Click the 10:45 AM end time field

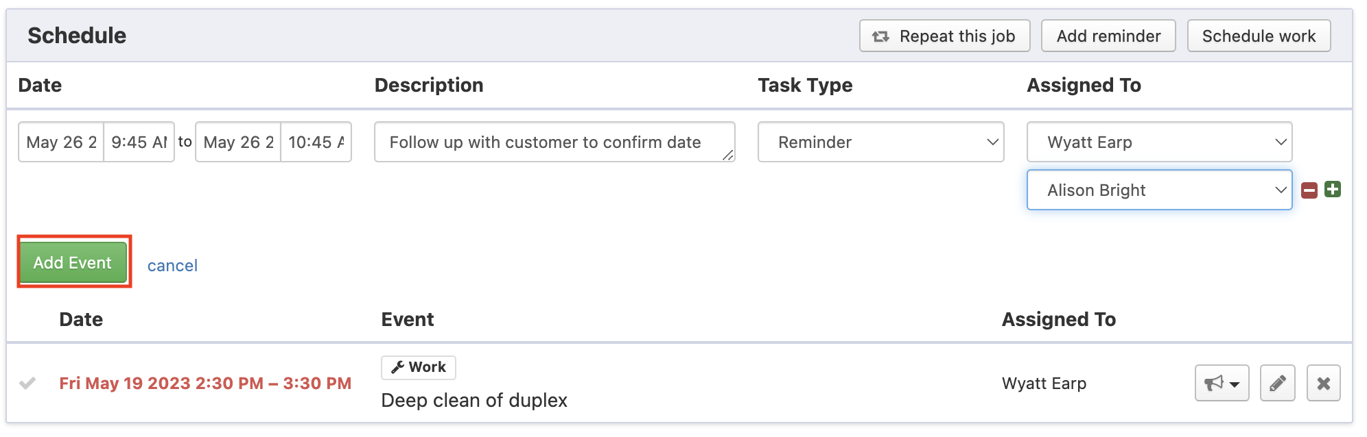pyautogui.click(x=316, y=142)
